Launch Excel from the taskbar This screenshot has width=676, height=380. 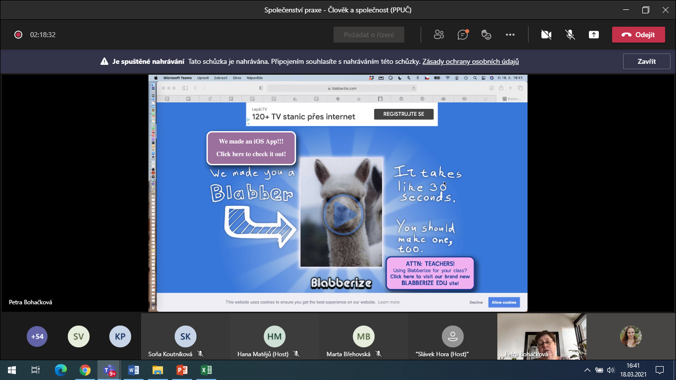[206, 370]
